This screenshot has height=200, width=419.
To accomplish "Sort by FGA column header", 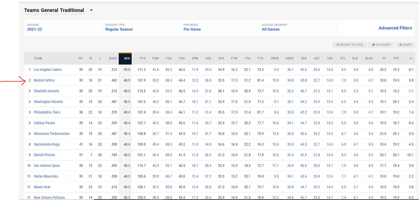I will click(x=169, y=58).
